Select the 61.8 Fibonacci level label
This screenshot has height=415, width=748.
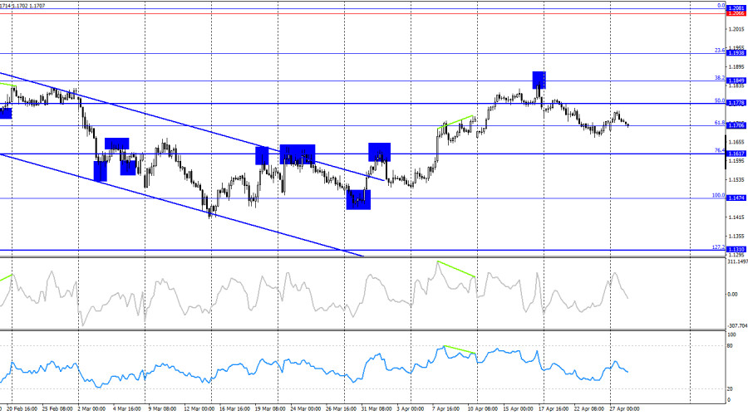click(x=720, y=123)
